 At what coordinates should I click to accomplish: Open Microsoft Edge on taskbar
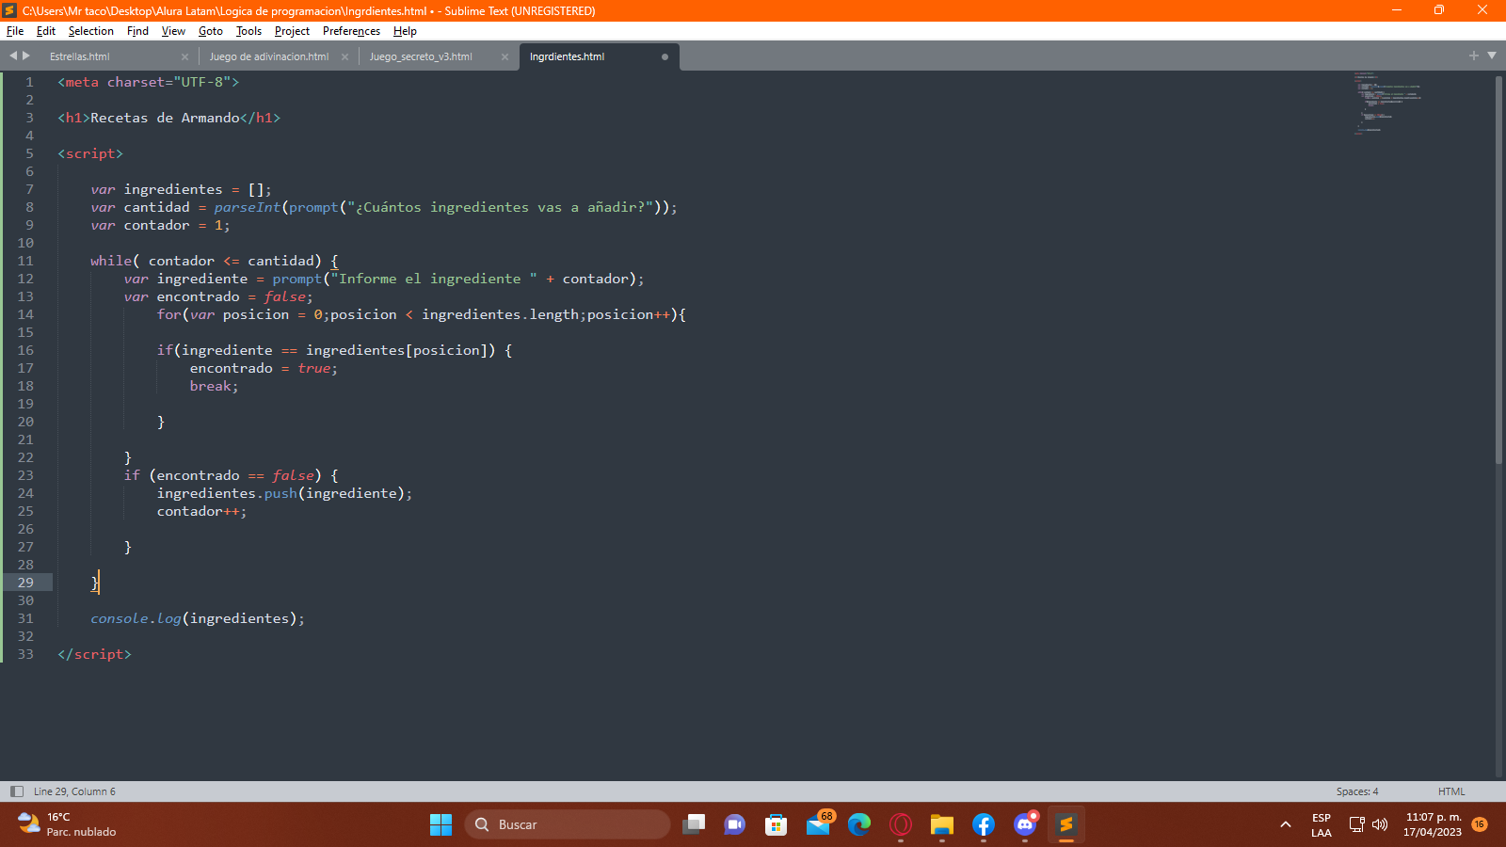point(859,824)
